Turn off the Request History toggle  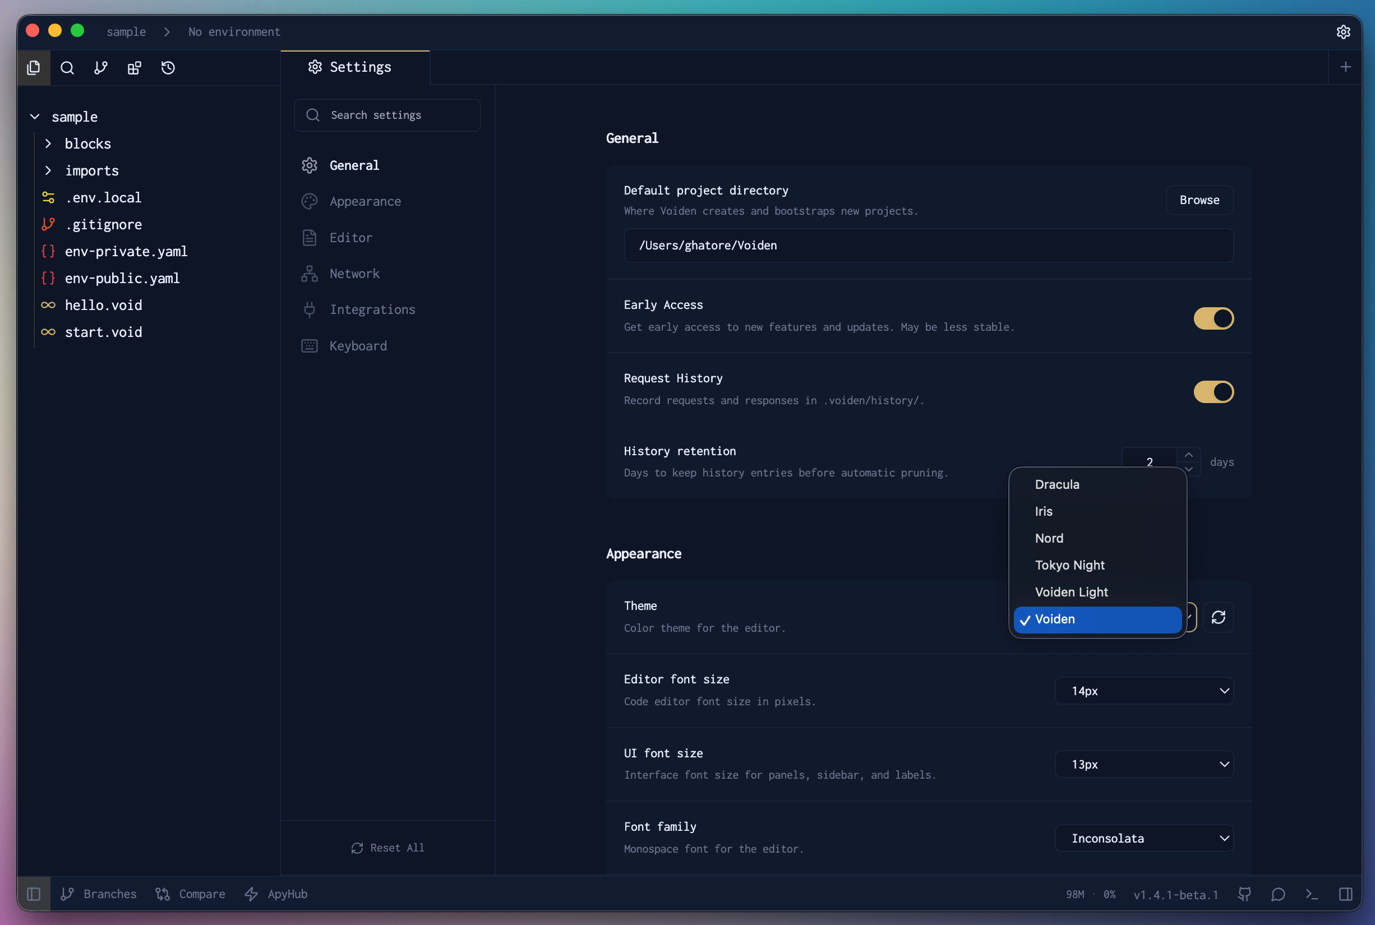[1213, 392]
